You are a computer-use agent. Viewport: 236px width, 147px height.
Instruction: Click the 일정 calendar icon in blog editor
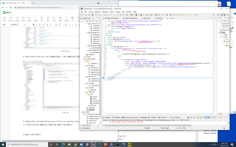click(60, 19)
